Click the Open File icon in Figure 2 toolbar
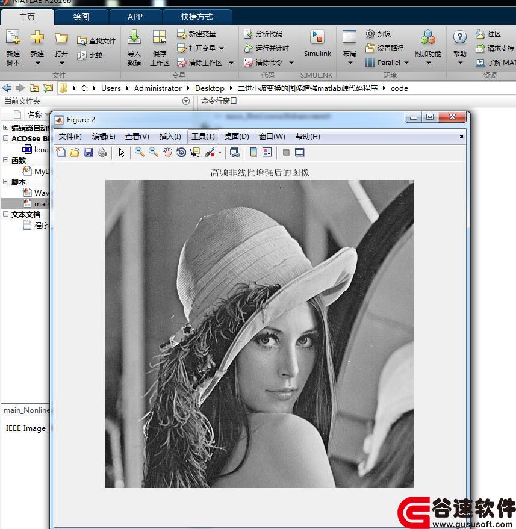The image size is (516, 529). (x=75, y=152)
